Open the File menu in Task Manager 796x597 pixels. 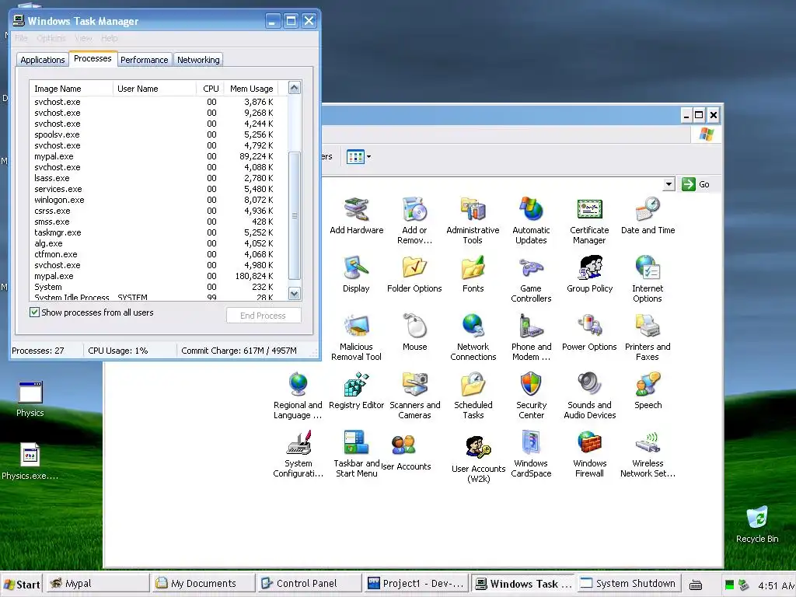(x=21, y=38)
